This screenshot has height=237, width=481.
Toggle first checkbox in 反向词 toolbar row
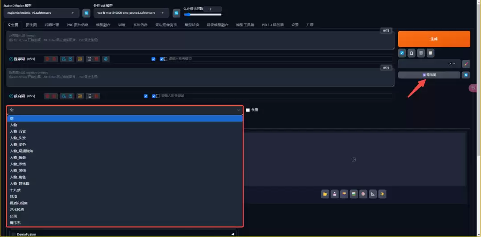[146, 96]
